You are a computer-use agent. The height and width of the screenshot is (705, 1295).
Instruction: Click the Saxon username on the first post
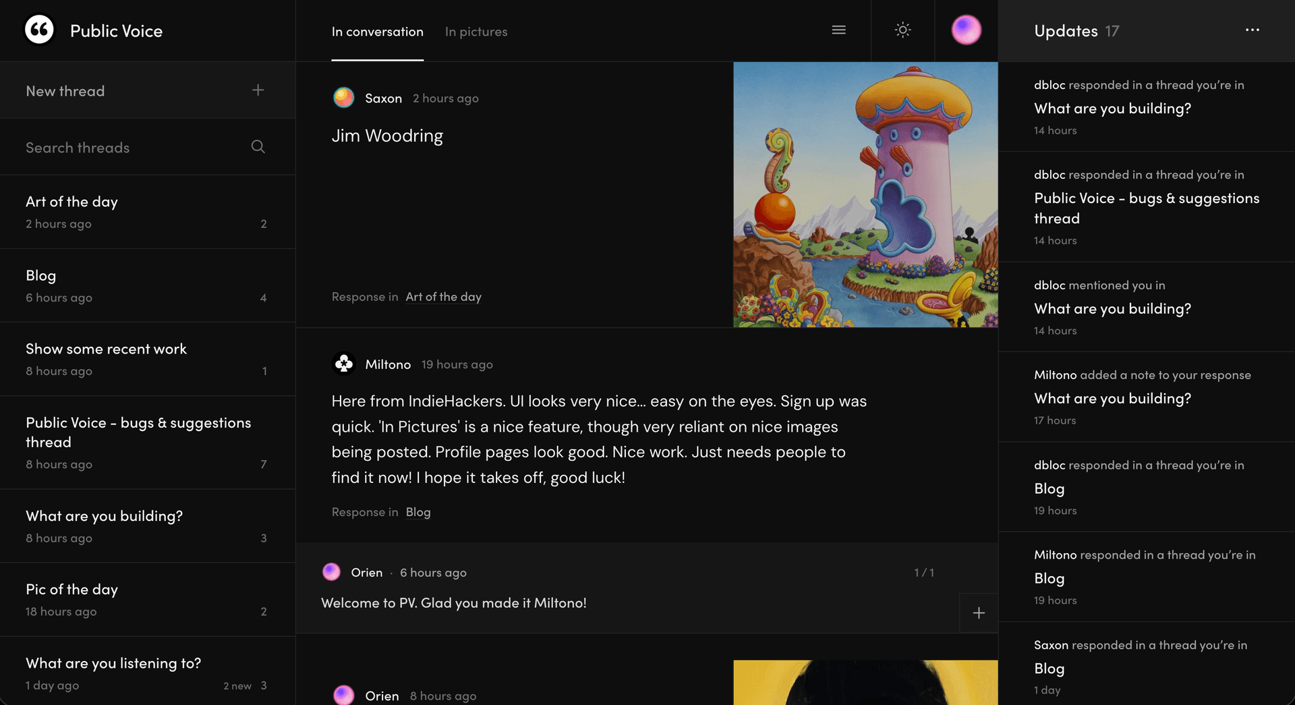pyautogui.click(x=383, y=98)
